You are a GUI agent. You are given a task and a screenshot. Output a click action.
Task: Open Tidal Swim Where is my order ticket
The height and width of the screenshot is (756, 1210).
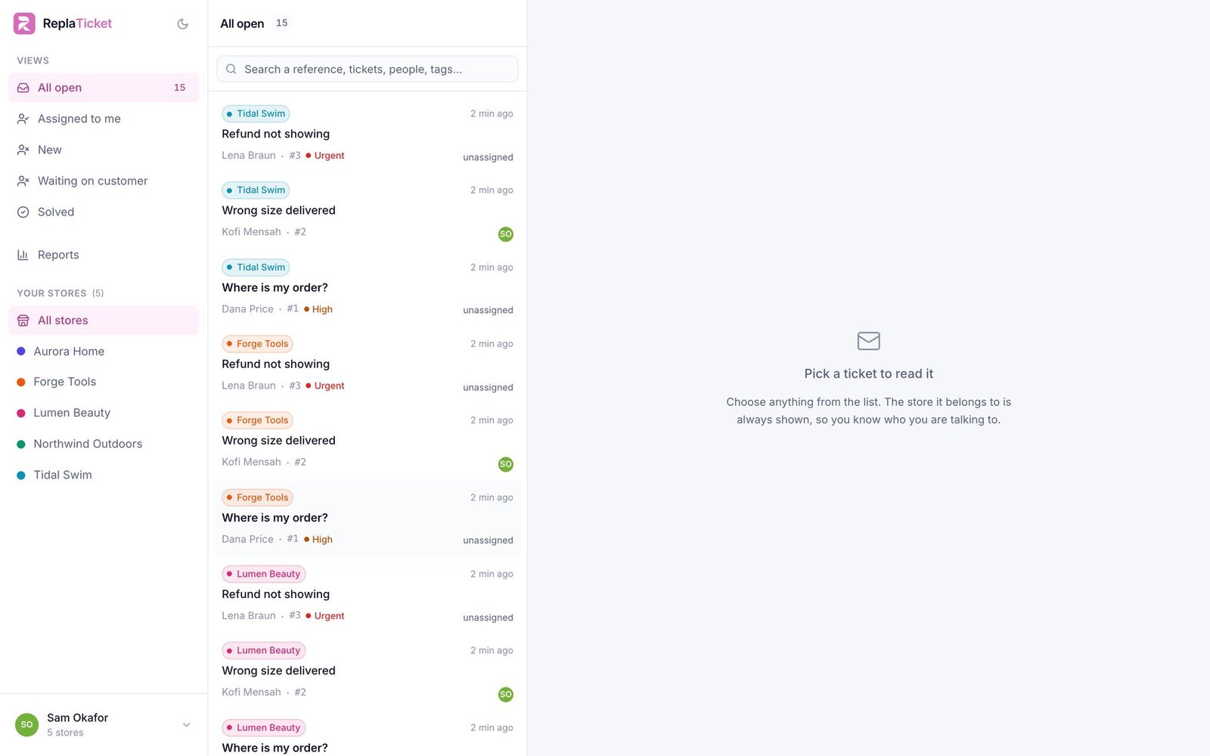(368, 288)
